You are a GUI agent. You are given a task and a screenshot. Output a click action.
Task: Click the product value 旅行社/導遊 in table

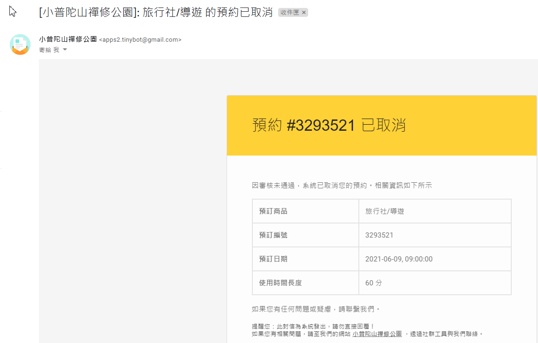pyautogui.click(x=385, y=211)
